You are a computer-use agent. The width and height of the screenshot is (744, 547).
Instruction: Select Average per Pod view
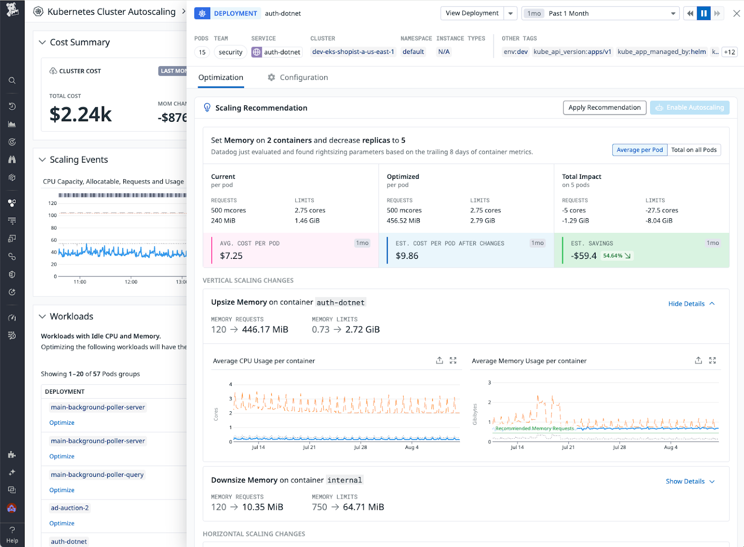coord(640,150)
